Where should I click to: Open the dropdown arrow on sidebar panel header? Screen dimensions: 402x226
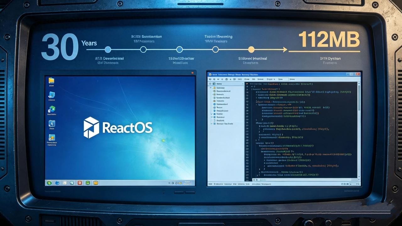tap(242, 84)
